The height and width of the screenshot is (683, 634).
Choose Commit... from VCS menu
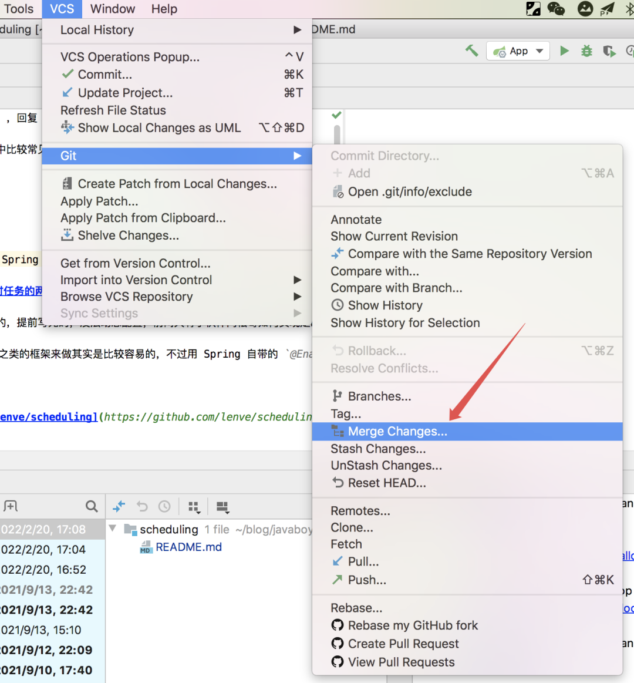(x=177, y=75)
